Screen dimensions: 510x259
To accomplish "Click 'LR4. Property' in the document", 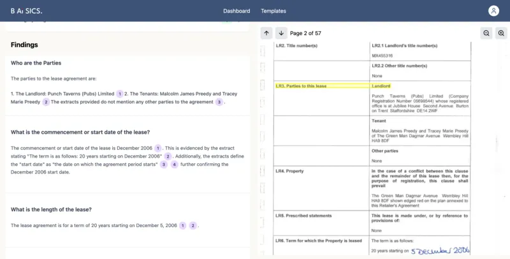I will [289, 171].
